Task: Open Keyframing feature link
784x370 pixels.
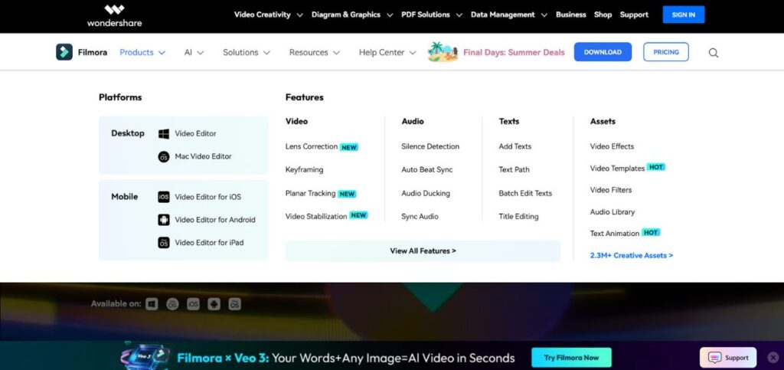Action: 304,169
